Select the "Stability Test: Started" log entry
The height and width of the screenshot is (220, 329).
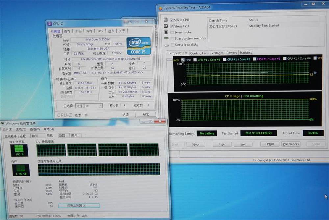tap(264, 26)
